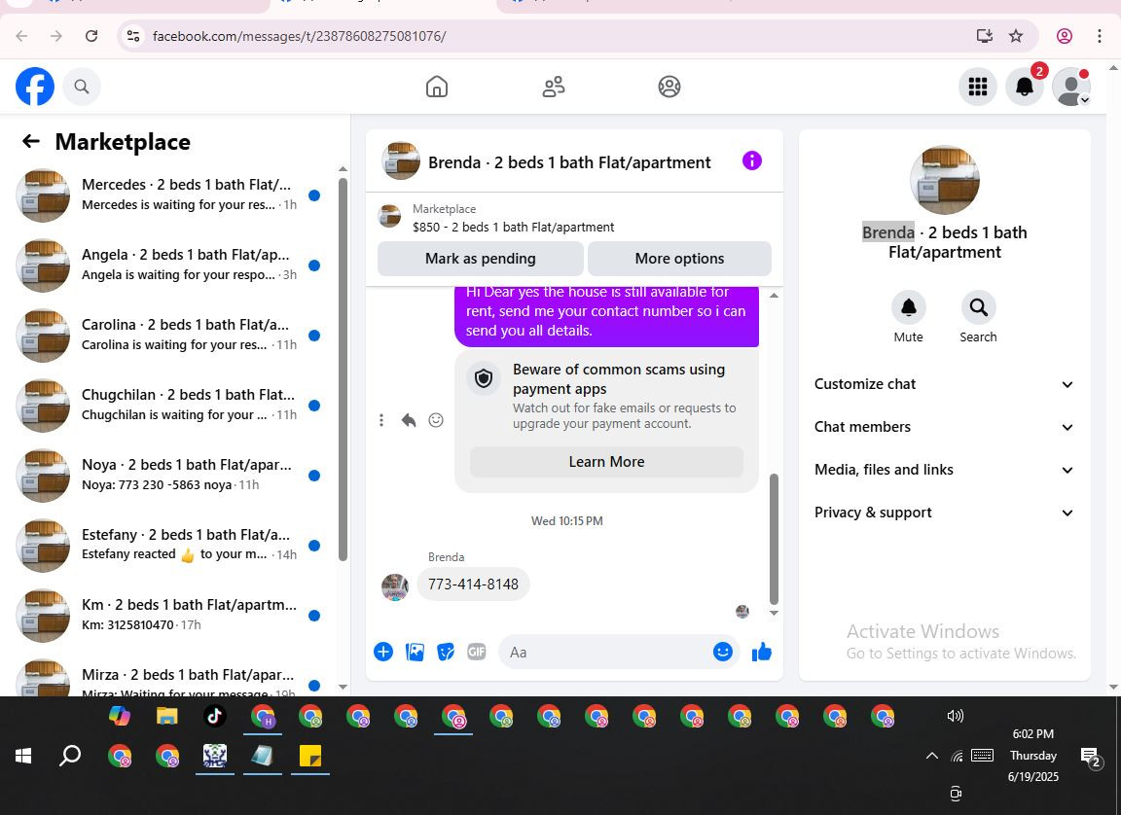Image resolution: width=1121 pixels, height=815 pixels.
Task: Expand Media, files and links section
Action: coord(944,470)
